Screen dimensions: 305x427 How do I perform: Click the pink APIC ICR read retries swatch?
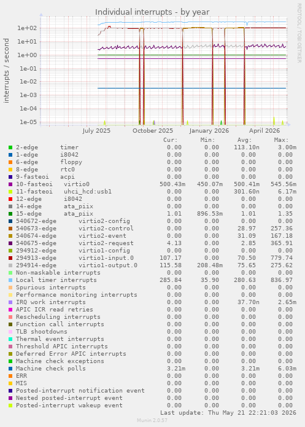click(10, 310)
